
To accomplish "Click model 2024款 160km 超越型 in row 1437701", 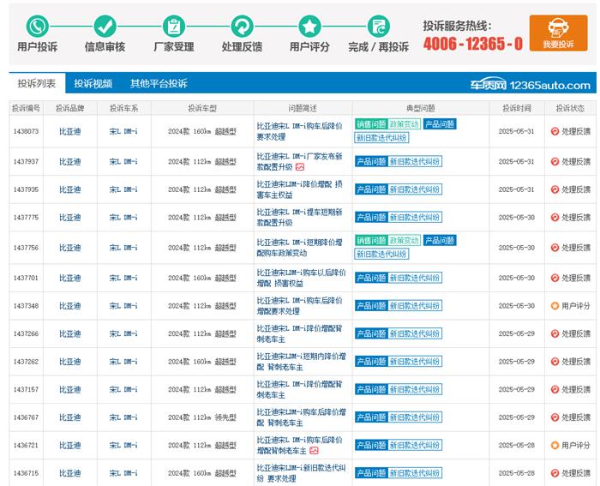I will coord(202,278).
